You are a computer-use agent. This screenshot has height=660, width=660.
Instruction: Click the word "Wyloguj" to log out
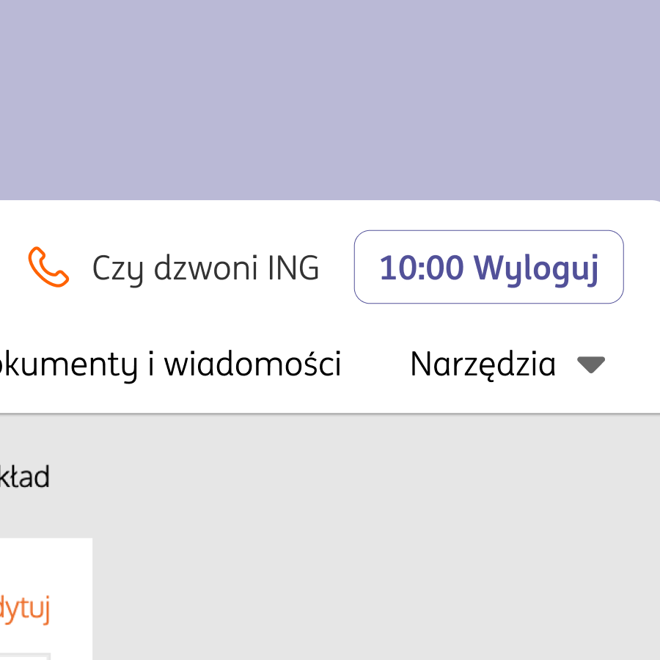click(x=536, y=268)
